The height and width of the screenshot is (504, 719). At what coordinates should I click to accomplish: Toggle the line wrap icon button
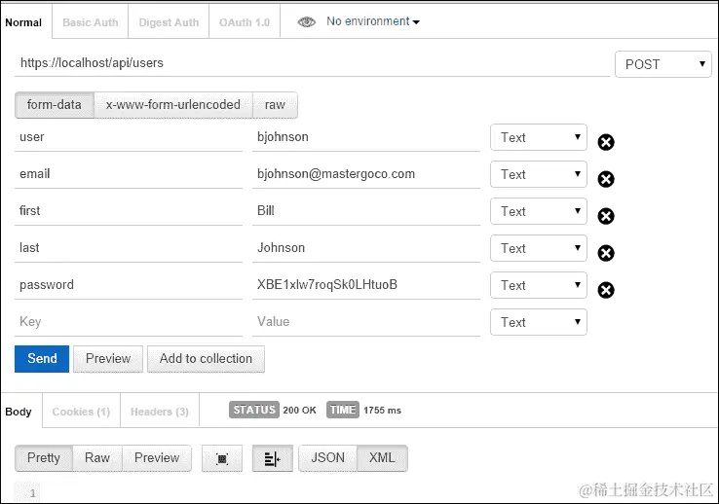(273, 458)
